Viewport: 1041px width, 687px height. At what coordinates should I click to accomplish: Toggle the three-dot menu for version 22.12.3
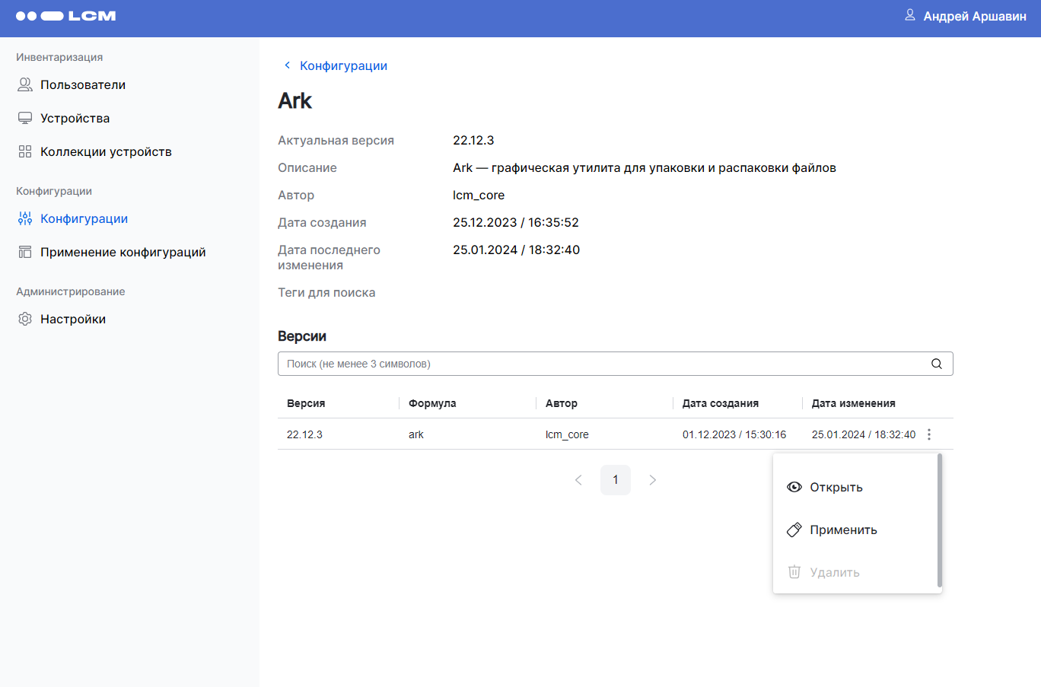point(929,434)
